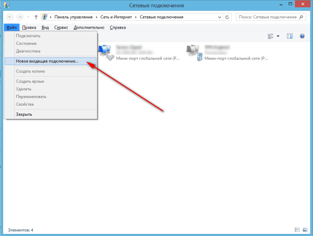
Task: Expand address bar history dropdown
Action: (x=220, y=17)
